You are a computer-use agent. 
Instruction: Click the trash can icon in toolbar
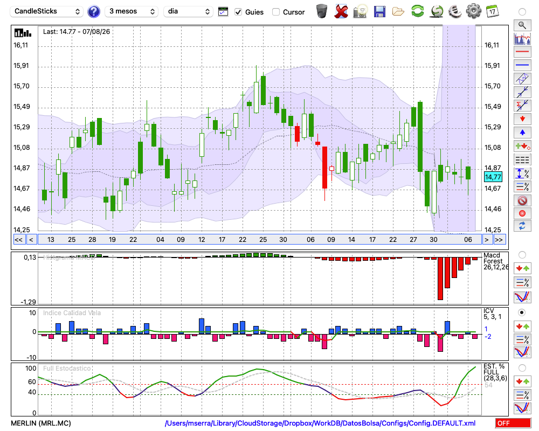(322, 11)
